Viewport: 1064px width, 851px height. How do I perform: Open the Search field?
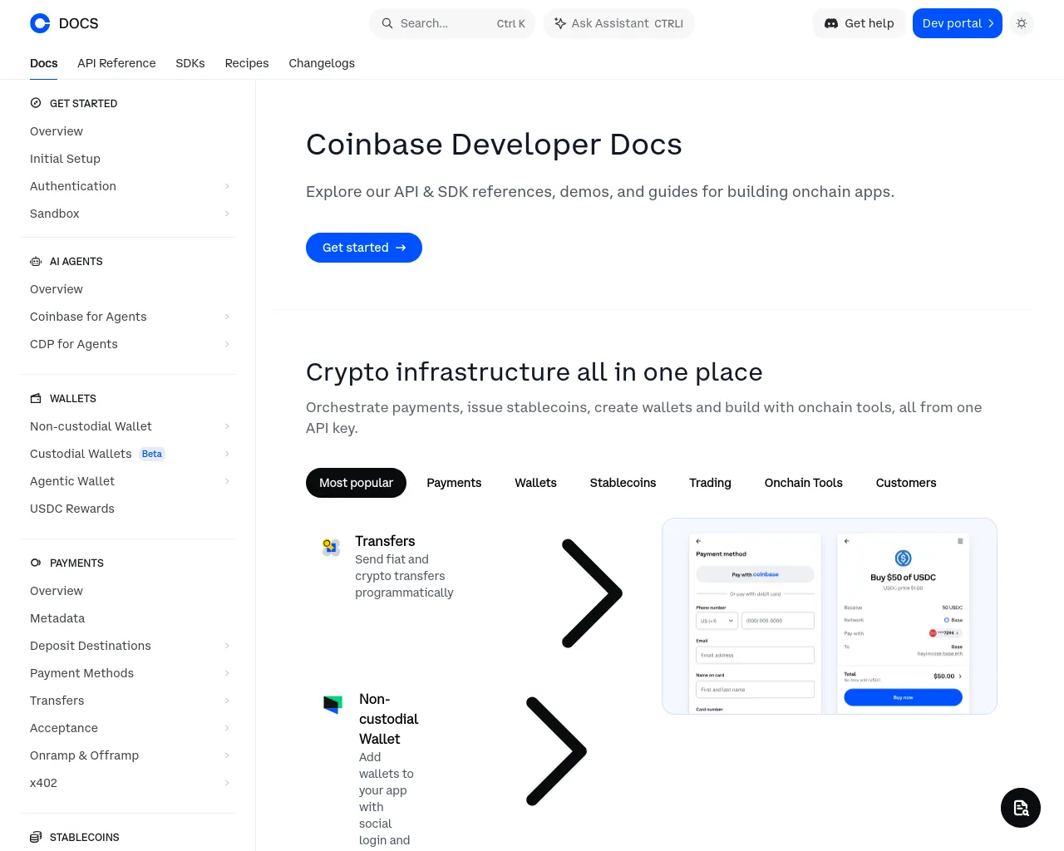pyautogui.click(x=452, y=23)
